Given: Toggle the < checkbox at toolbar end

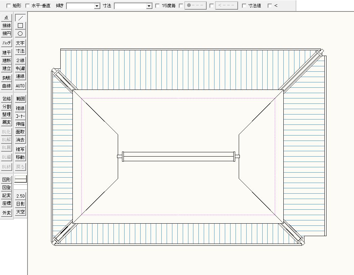Looking at the screenshot, I should (x=269, y=6).
